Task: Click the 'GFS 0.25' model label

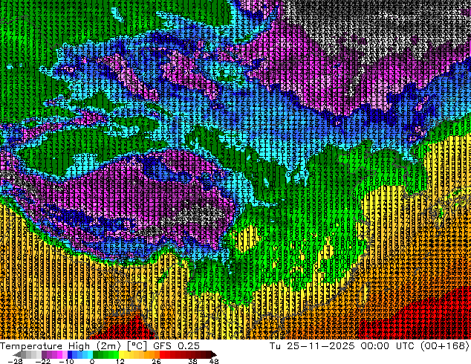Action: coord(176,346)
